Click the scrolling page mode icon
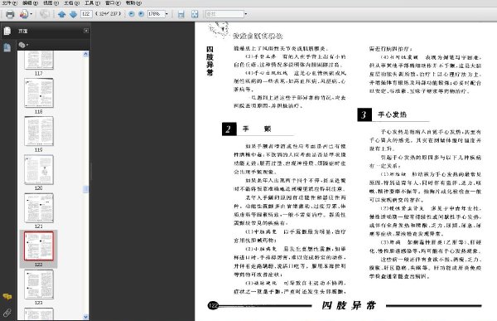 click(181, 14)
